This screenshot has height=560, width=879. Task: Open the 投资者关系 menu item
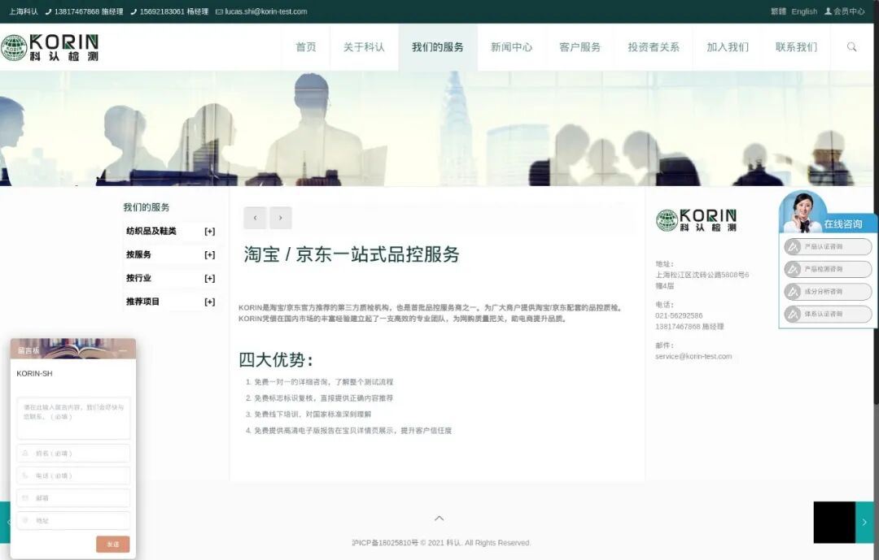pos(653,47)
